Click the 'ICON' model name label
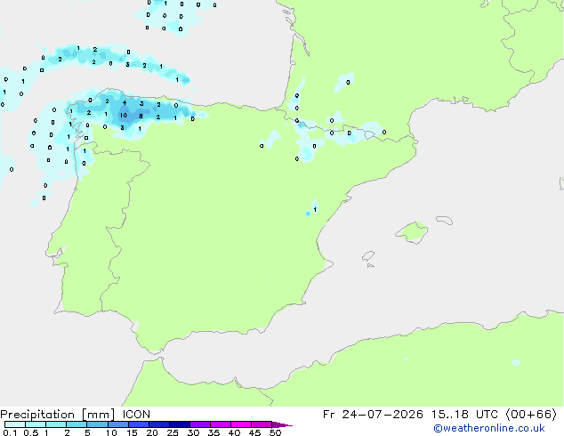 click(x=136, y=415)
